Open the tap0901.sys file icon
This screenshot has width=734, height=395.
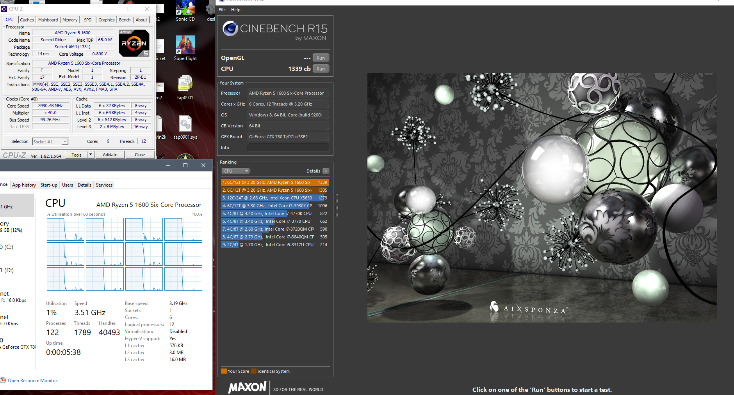tap(185, 127)
